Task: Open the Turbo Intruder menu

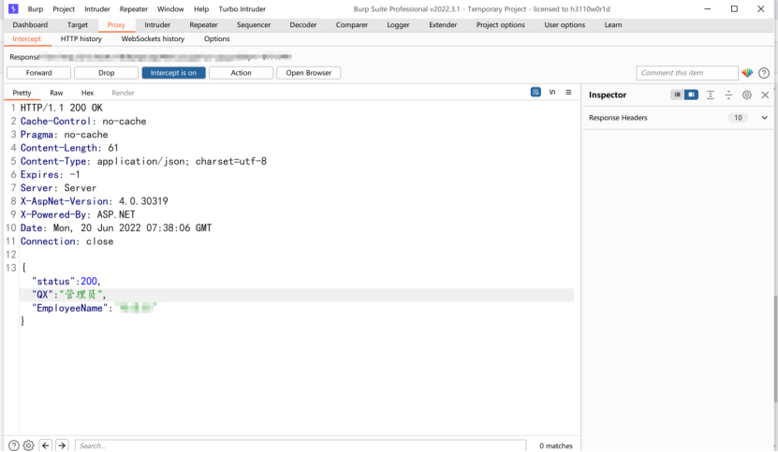Action: pyautogui.click(x=242, y=9)
